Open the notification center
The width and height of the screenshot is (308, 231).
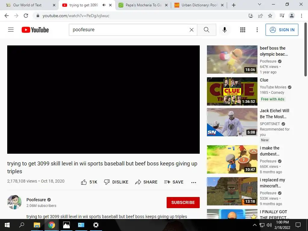[x=298, y=225]
